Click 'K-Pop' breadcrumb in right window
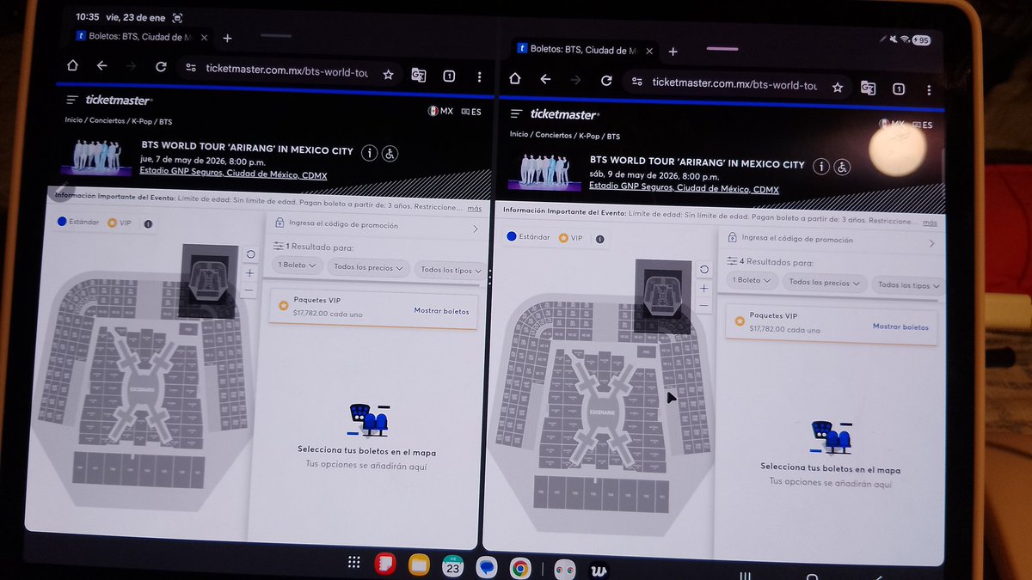 click(x=588, y=136)
